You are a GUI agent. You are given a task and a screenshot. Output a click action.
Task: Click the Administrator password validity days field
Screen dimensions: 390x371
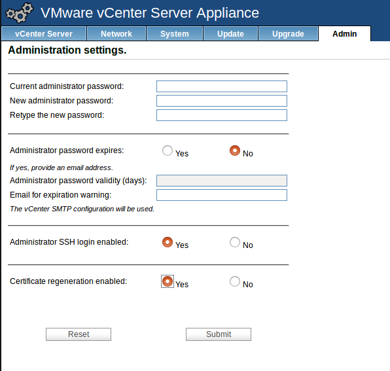coord(222,181)
